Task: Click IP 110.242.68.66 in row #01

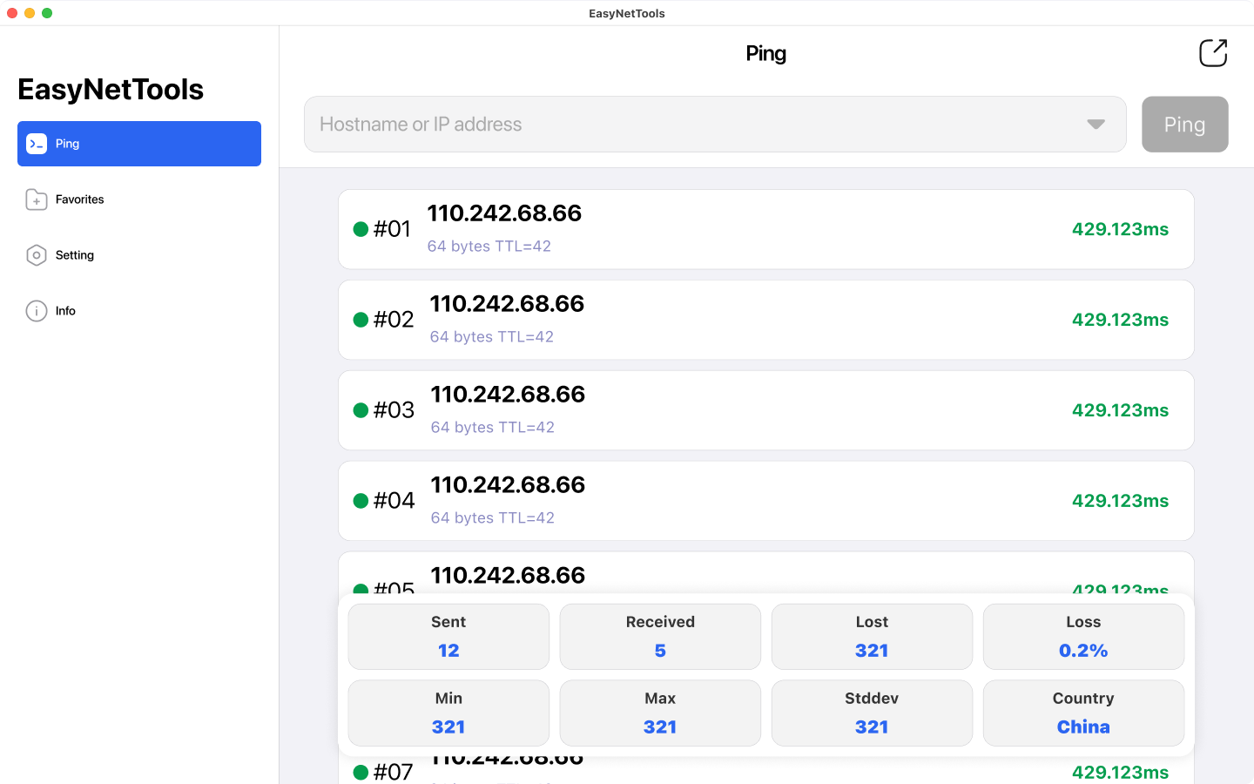Action: [x=504, y=213]
